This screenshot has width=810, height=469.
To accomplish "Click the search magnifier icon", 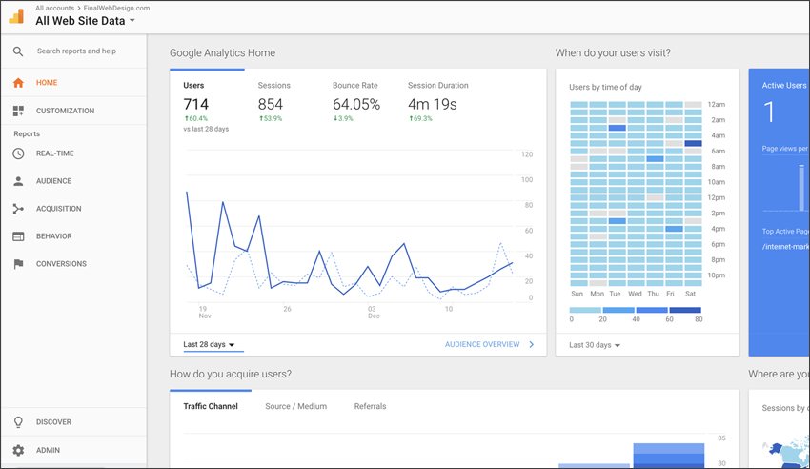I will point(18,51).
